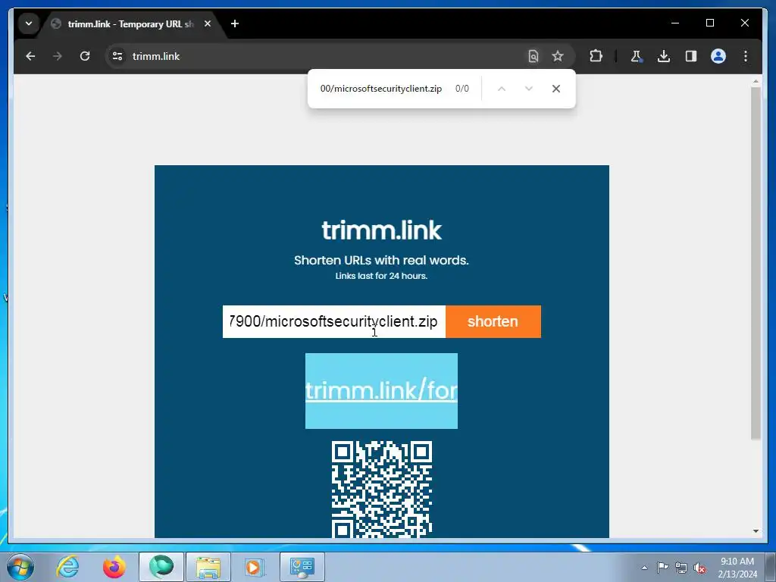Open the profile avatar menu
This screenshot has height=582, width=776.
point(718,56)
